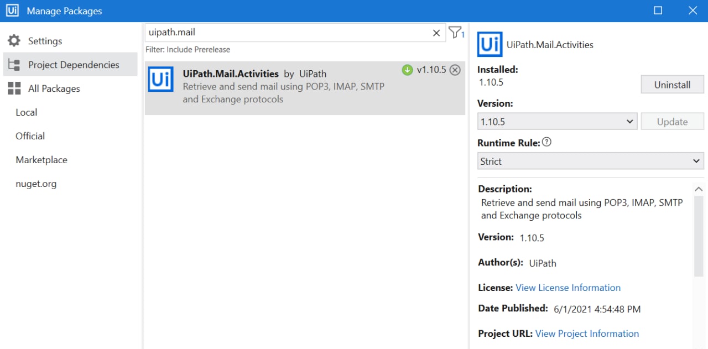Open the Official package feed

coord(30,136)
